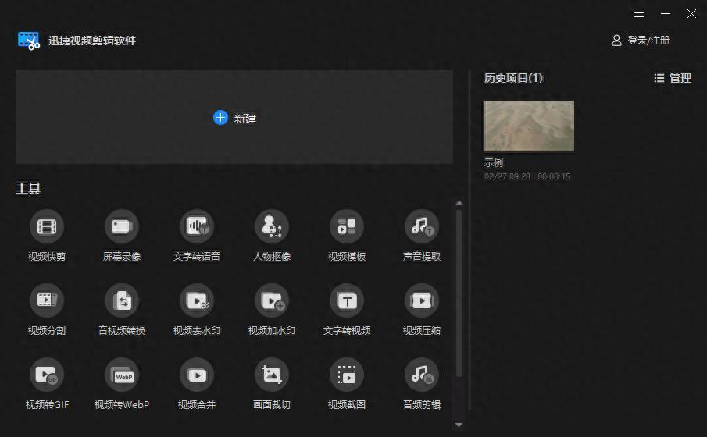Open the 视频快剪 quick-cut tool
707x437 pixels.
[x=47, y=227]
